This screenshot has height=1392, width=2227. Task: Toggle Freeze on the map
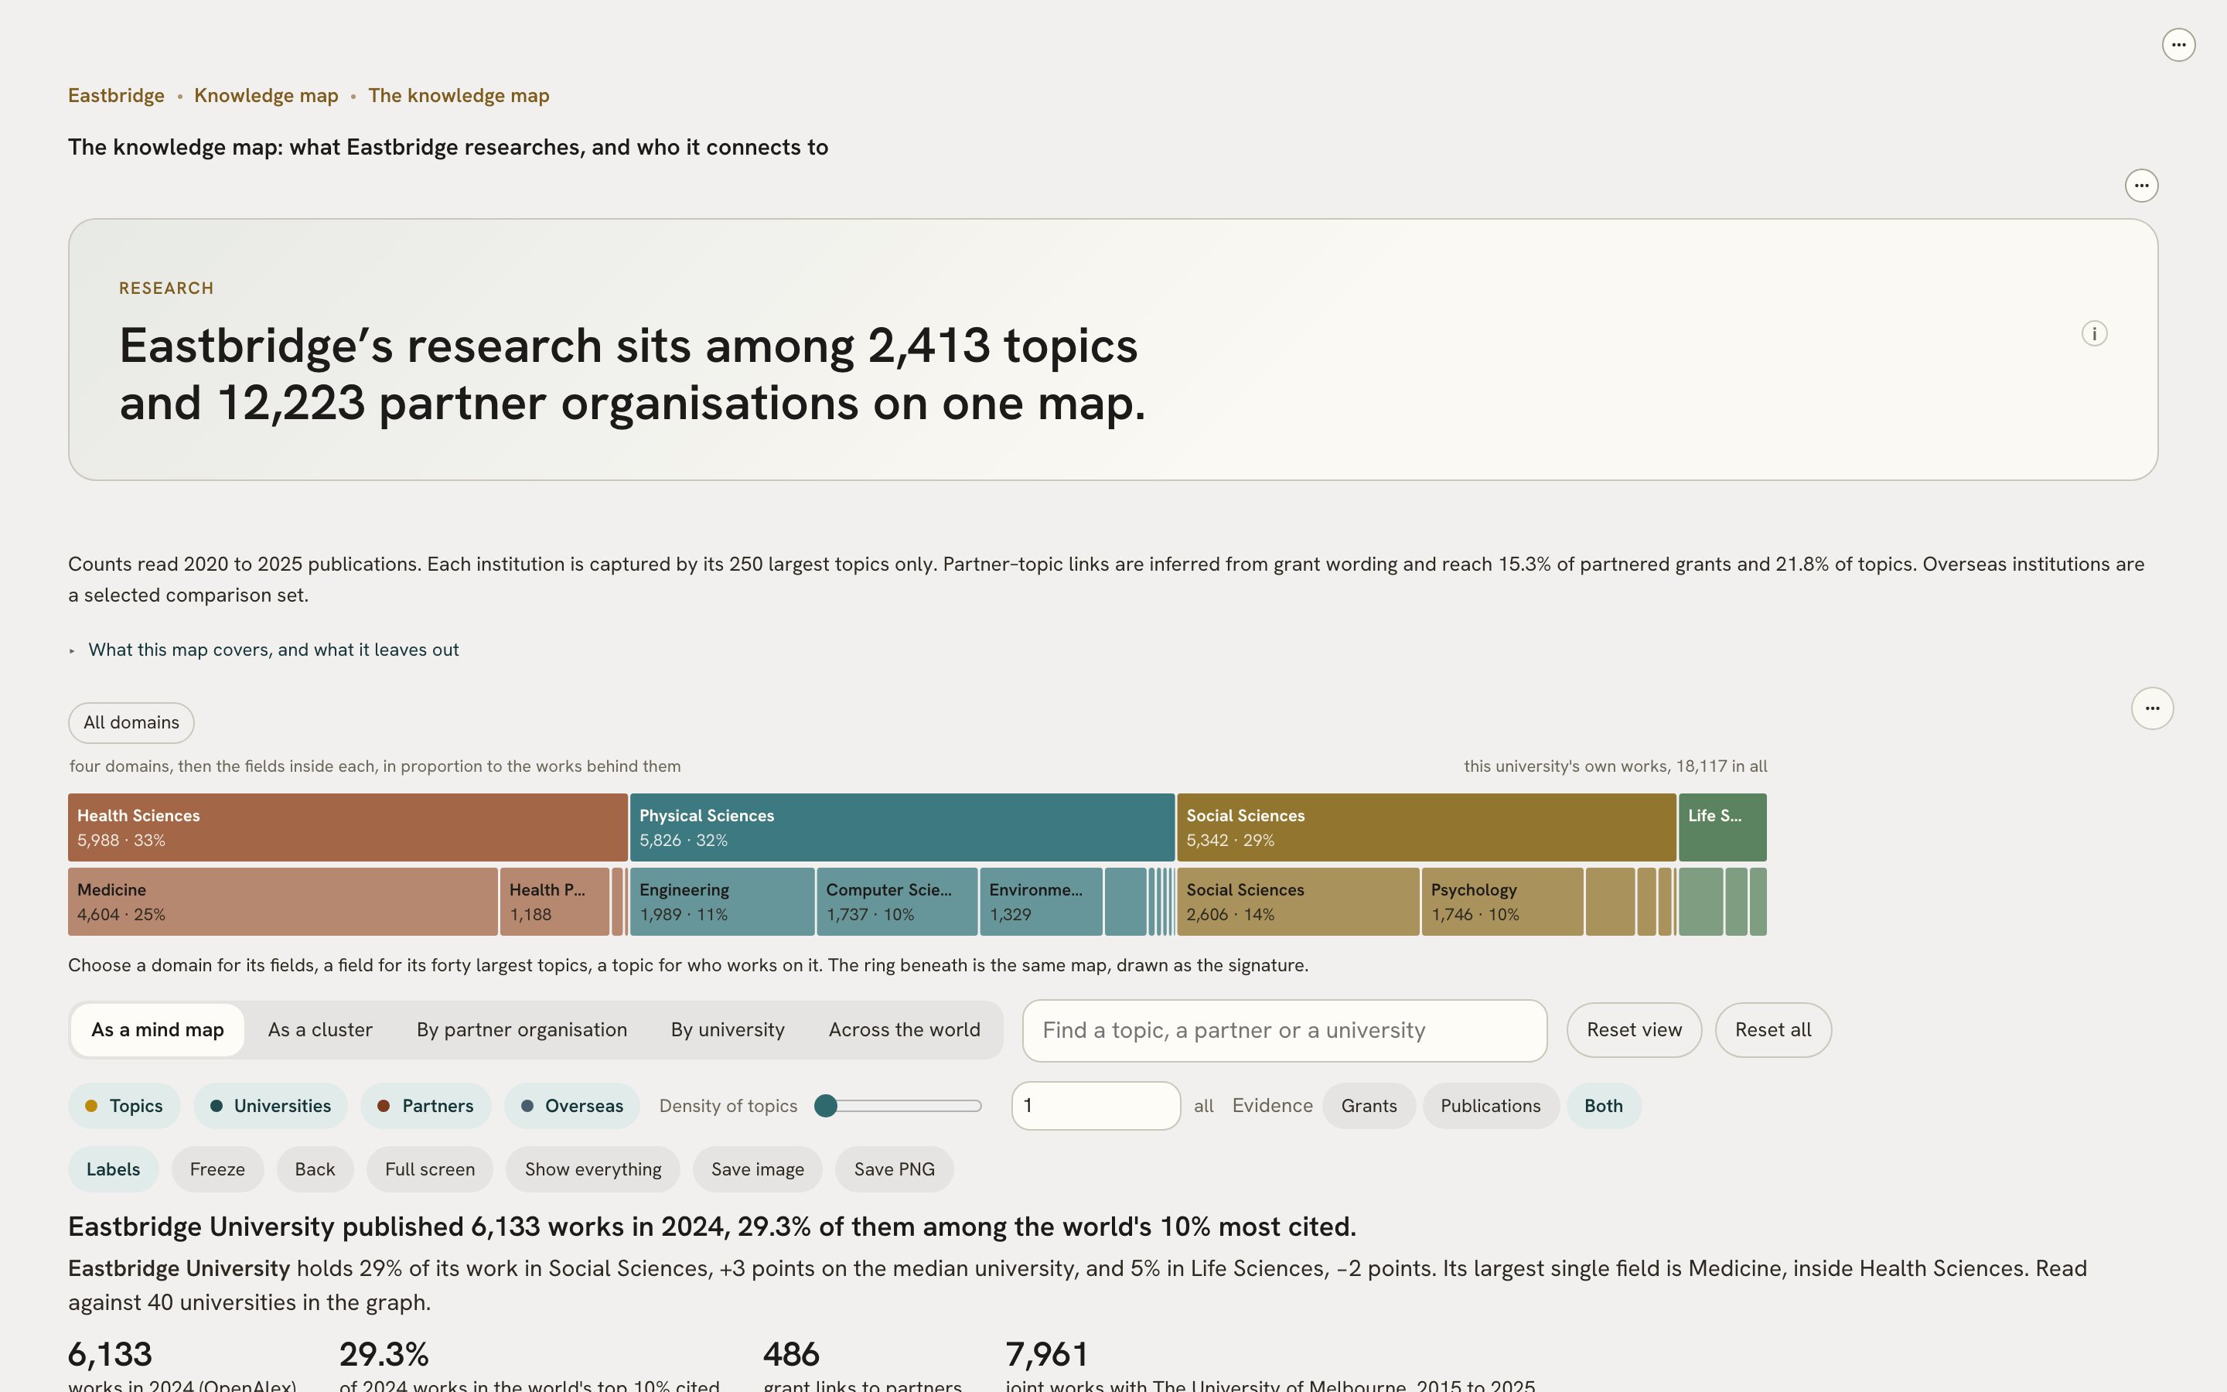(217, 1170)
